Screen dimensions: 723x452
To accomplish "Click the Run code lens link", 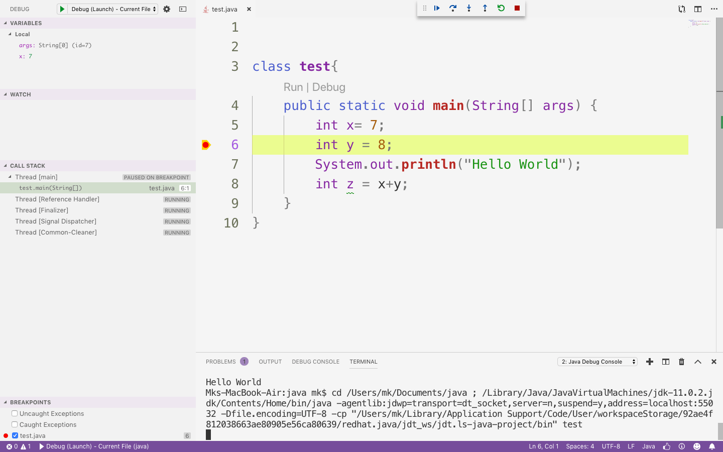I will [x=293, y=87].
